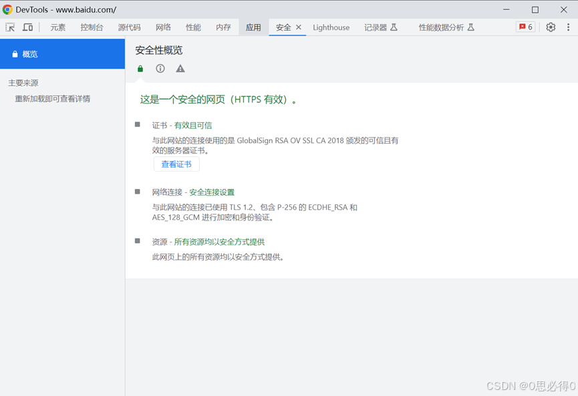Switch to the 应用 tab
Screen dimensions: 578x396
(254, 27)
